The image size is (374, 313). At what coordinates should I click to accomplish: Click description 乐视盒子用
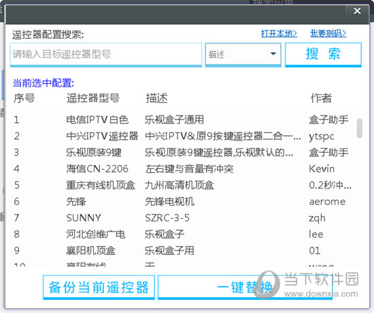[169, 251]
